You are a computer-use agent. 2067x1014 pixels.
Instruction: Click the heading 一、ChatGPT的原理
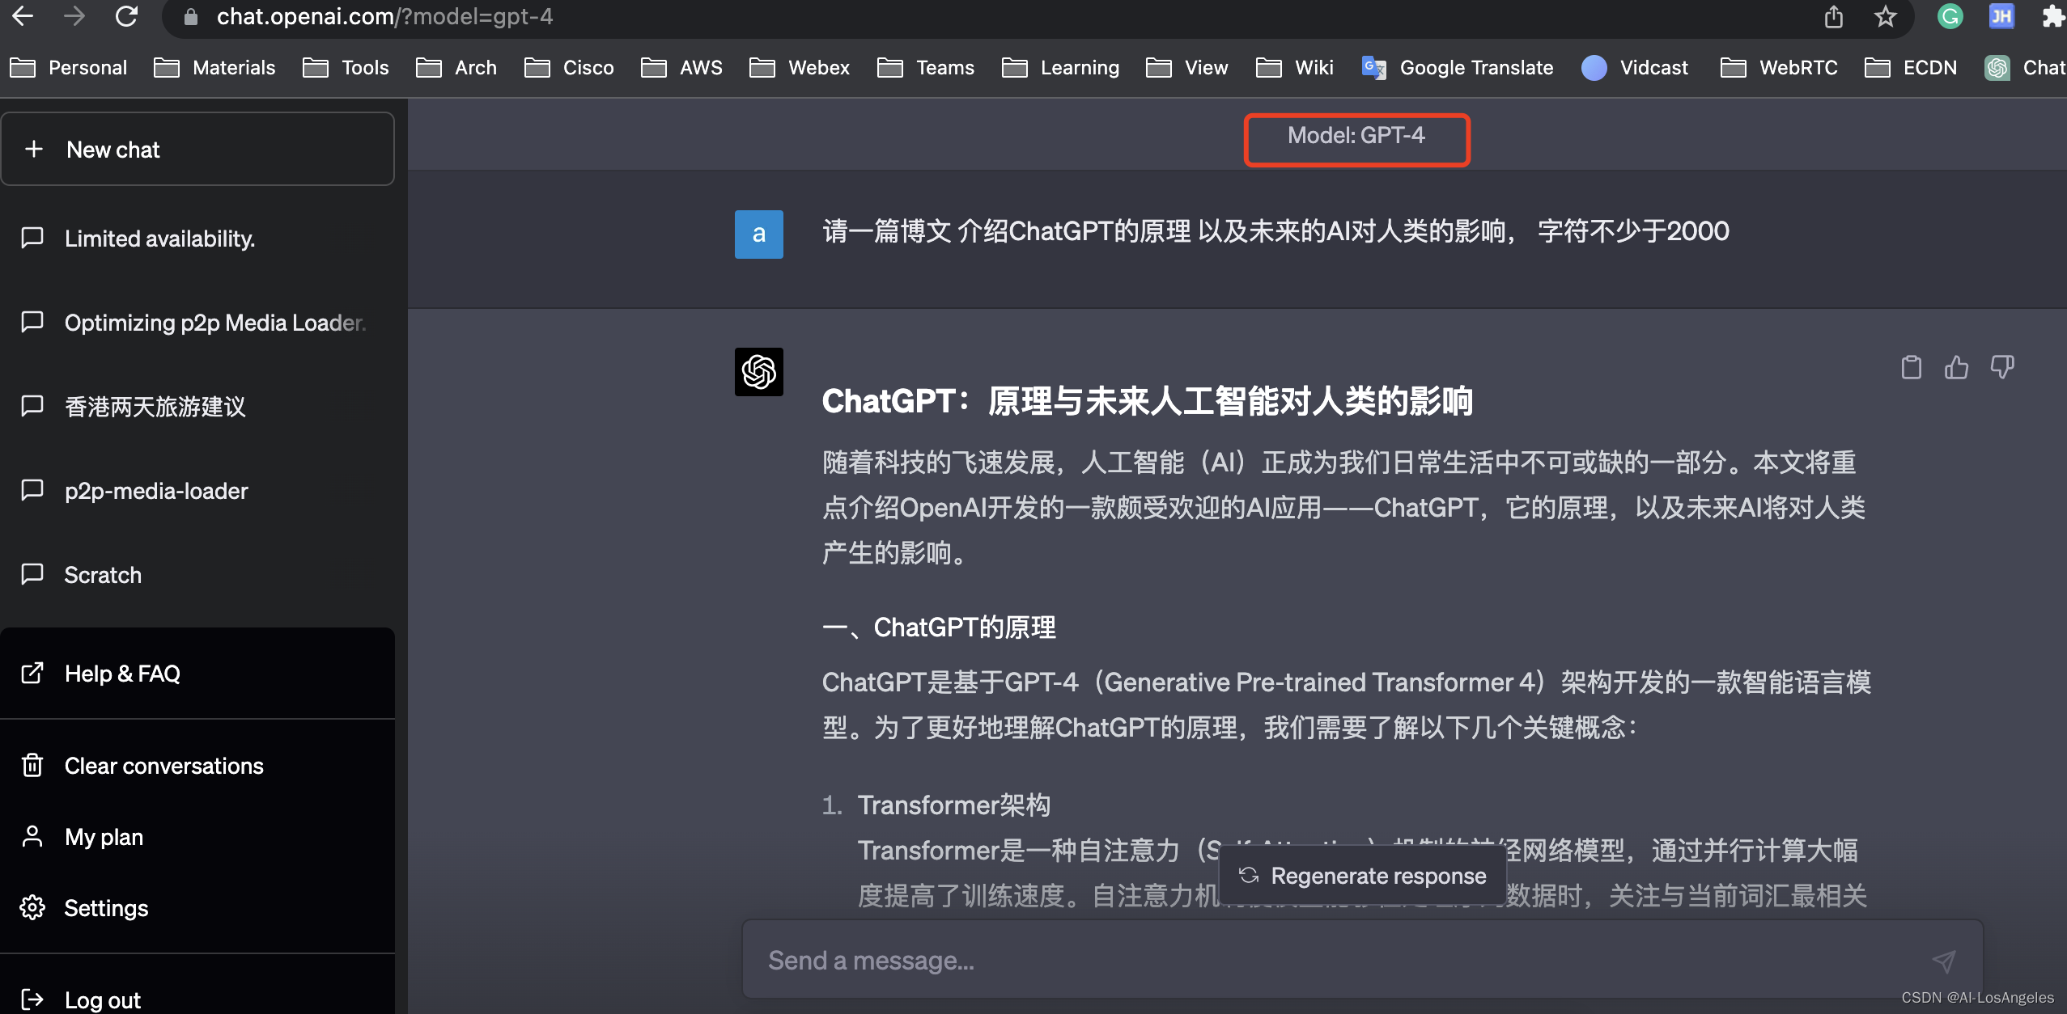(939, 627)
